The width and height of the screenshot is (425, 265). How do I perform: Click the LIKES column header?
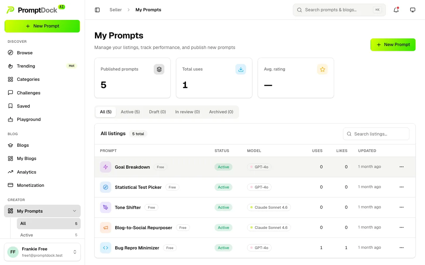point(342,151)
